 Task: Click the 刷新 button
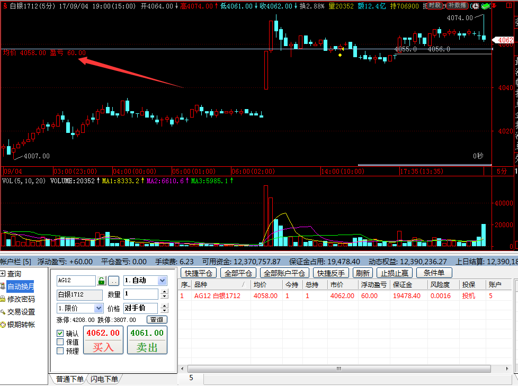click(x=363, y=273)
